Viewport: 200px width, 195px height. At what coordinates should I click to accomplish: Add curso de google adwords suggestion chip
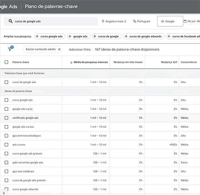pos(144,36)
